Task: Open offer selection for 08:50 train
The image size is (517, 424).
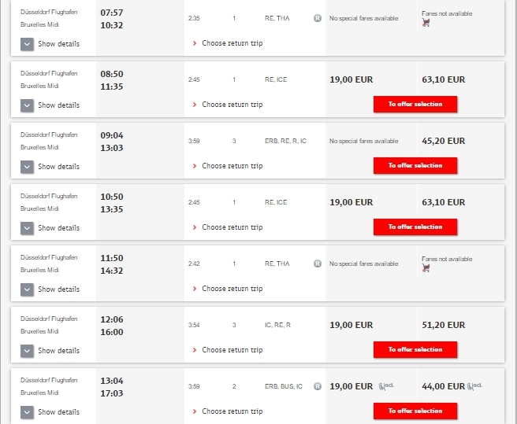Action: [x=415, y=104]
